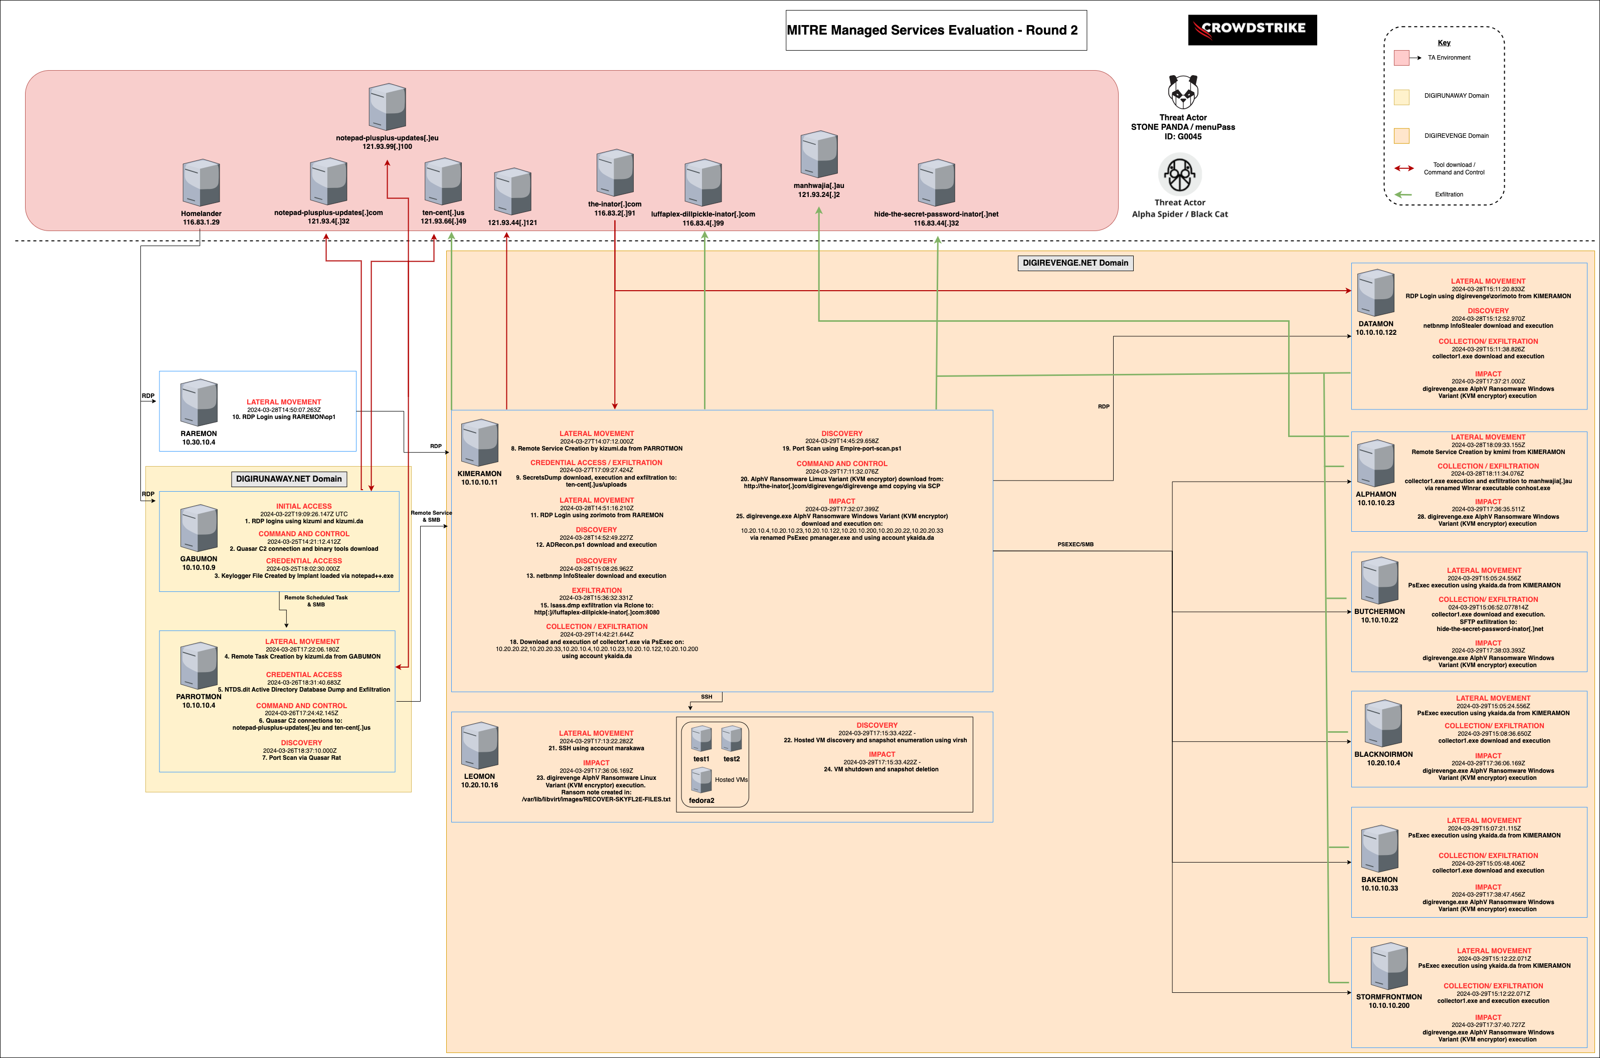Click the manhwajia[.]au server icon
The height and width of the screenshot is (1058, 1600).
(819, 154)
